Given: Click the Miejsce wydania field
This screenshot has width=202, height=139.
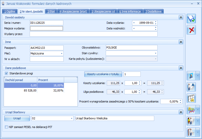Looking at the screenshot, I should pos(46,28).
